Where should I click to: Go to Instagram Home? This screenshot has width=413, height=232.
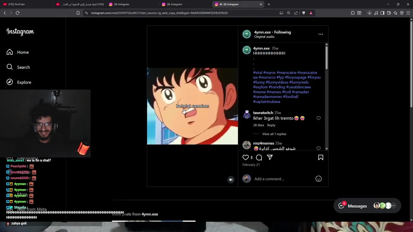(18, 52)
